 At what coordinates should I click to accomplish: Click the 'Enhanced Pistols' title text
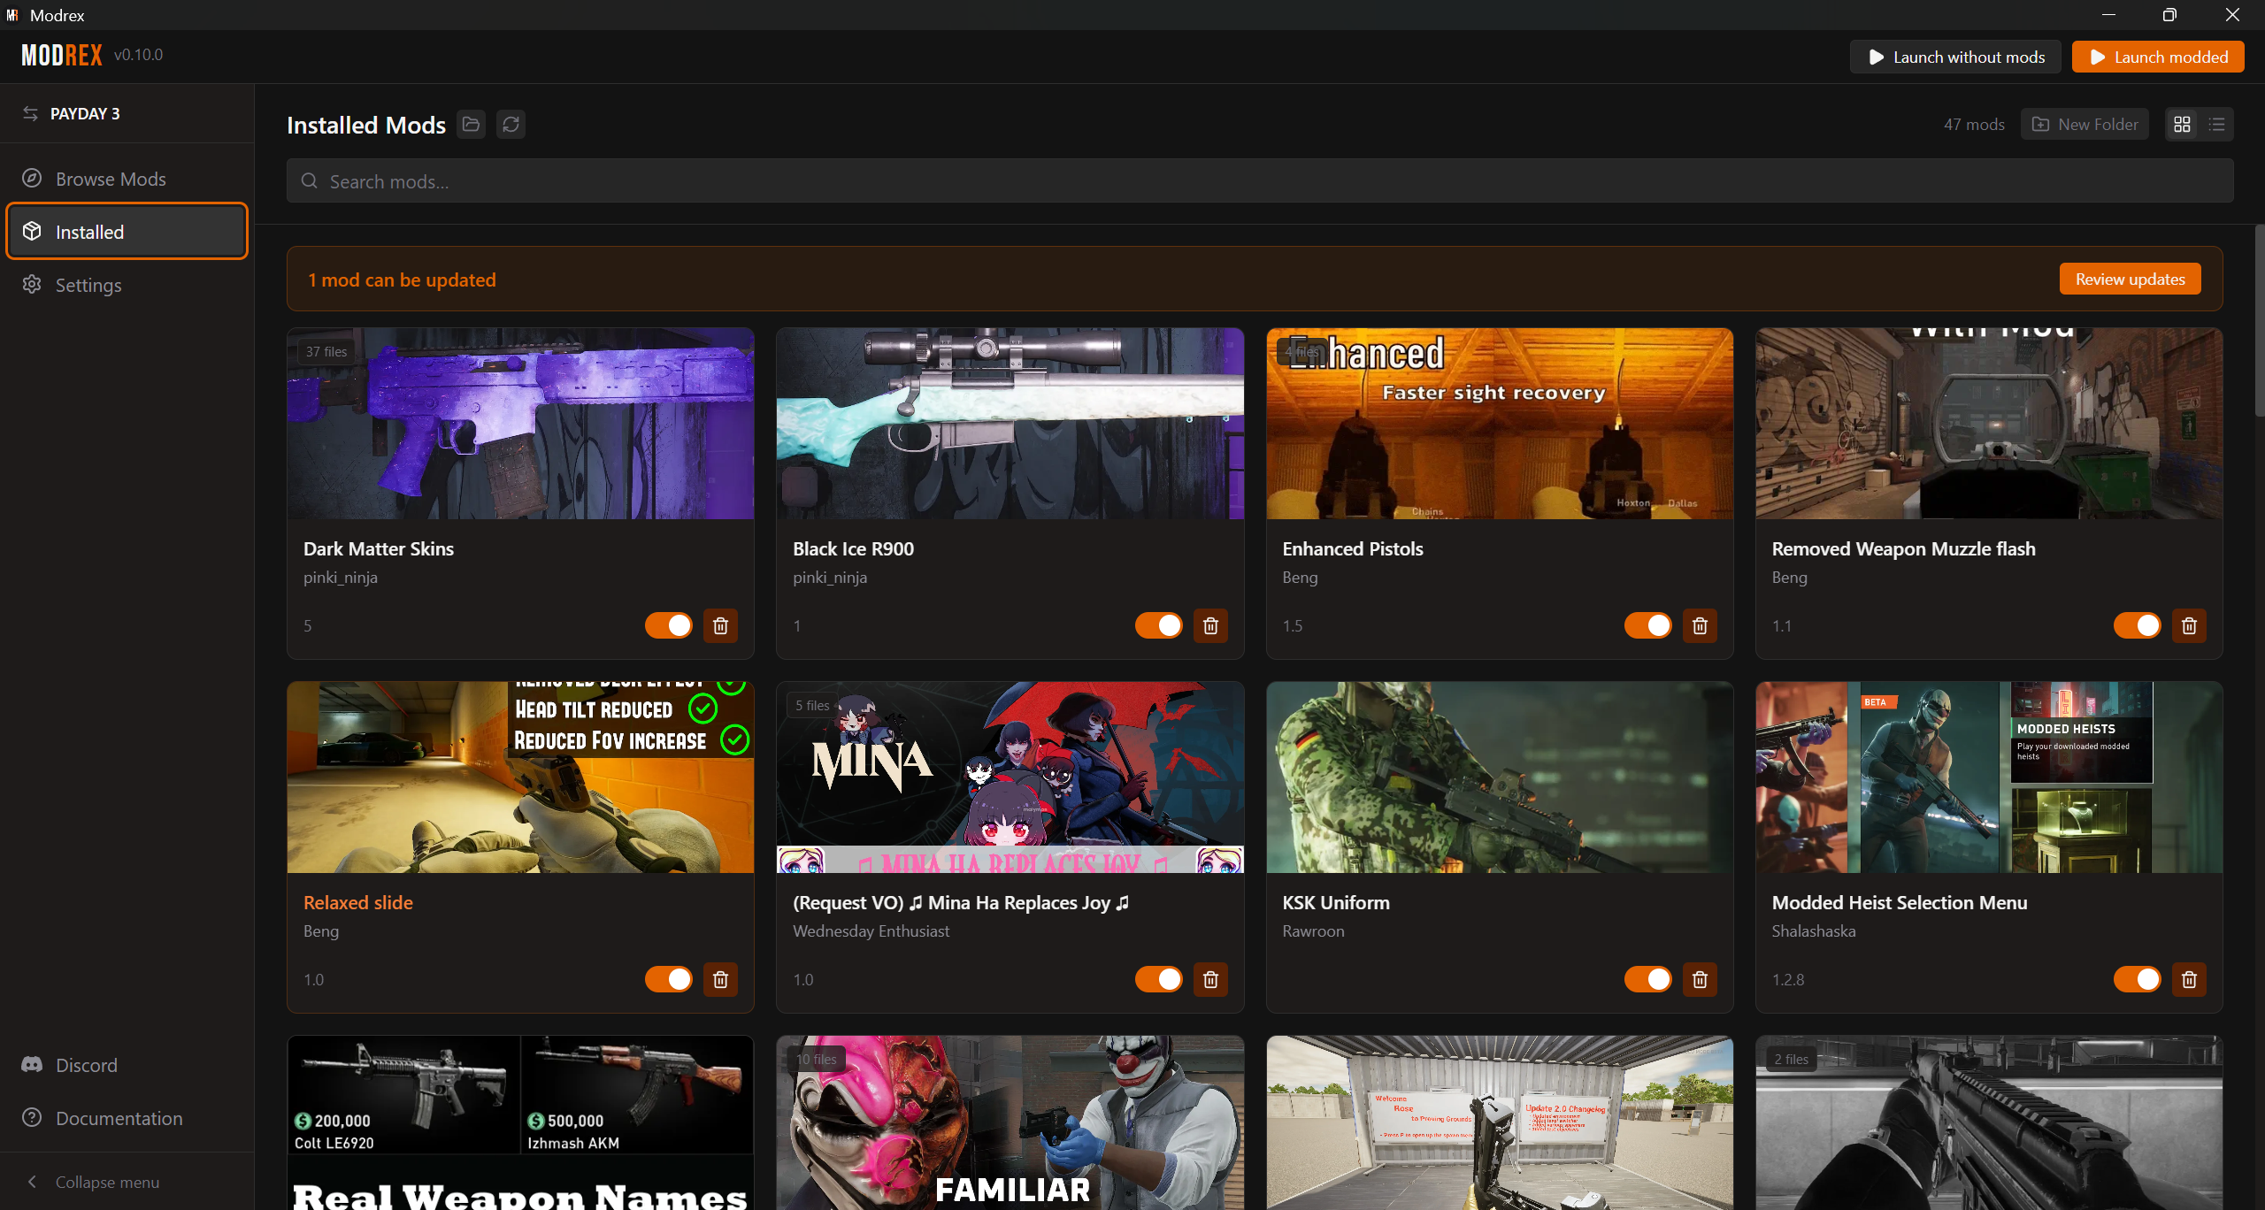pos(1353,548)
